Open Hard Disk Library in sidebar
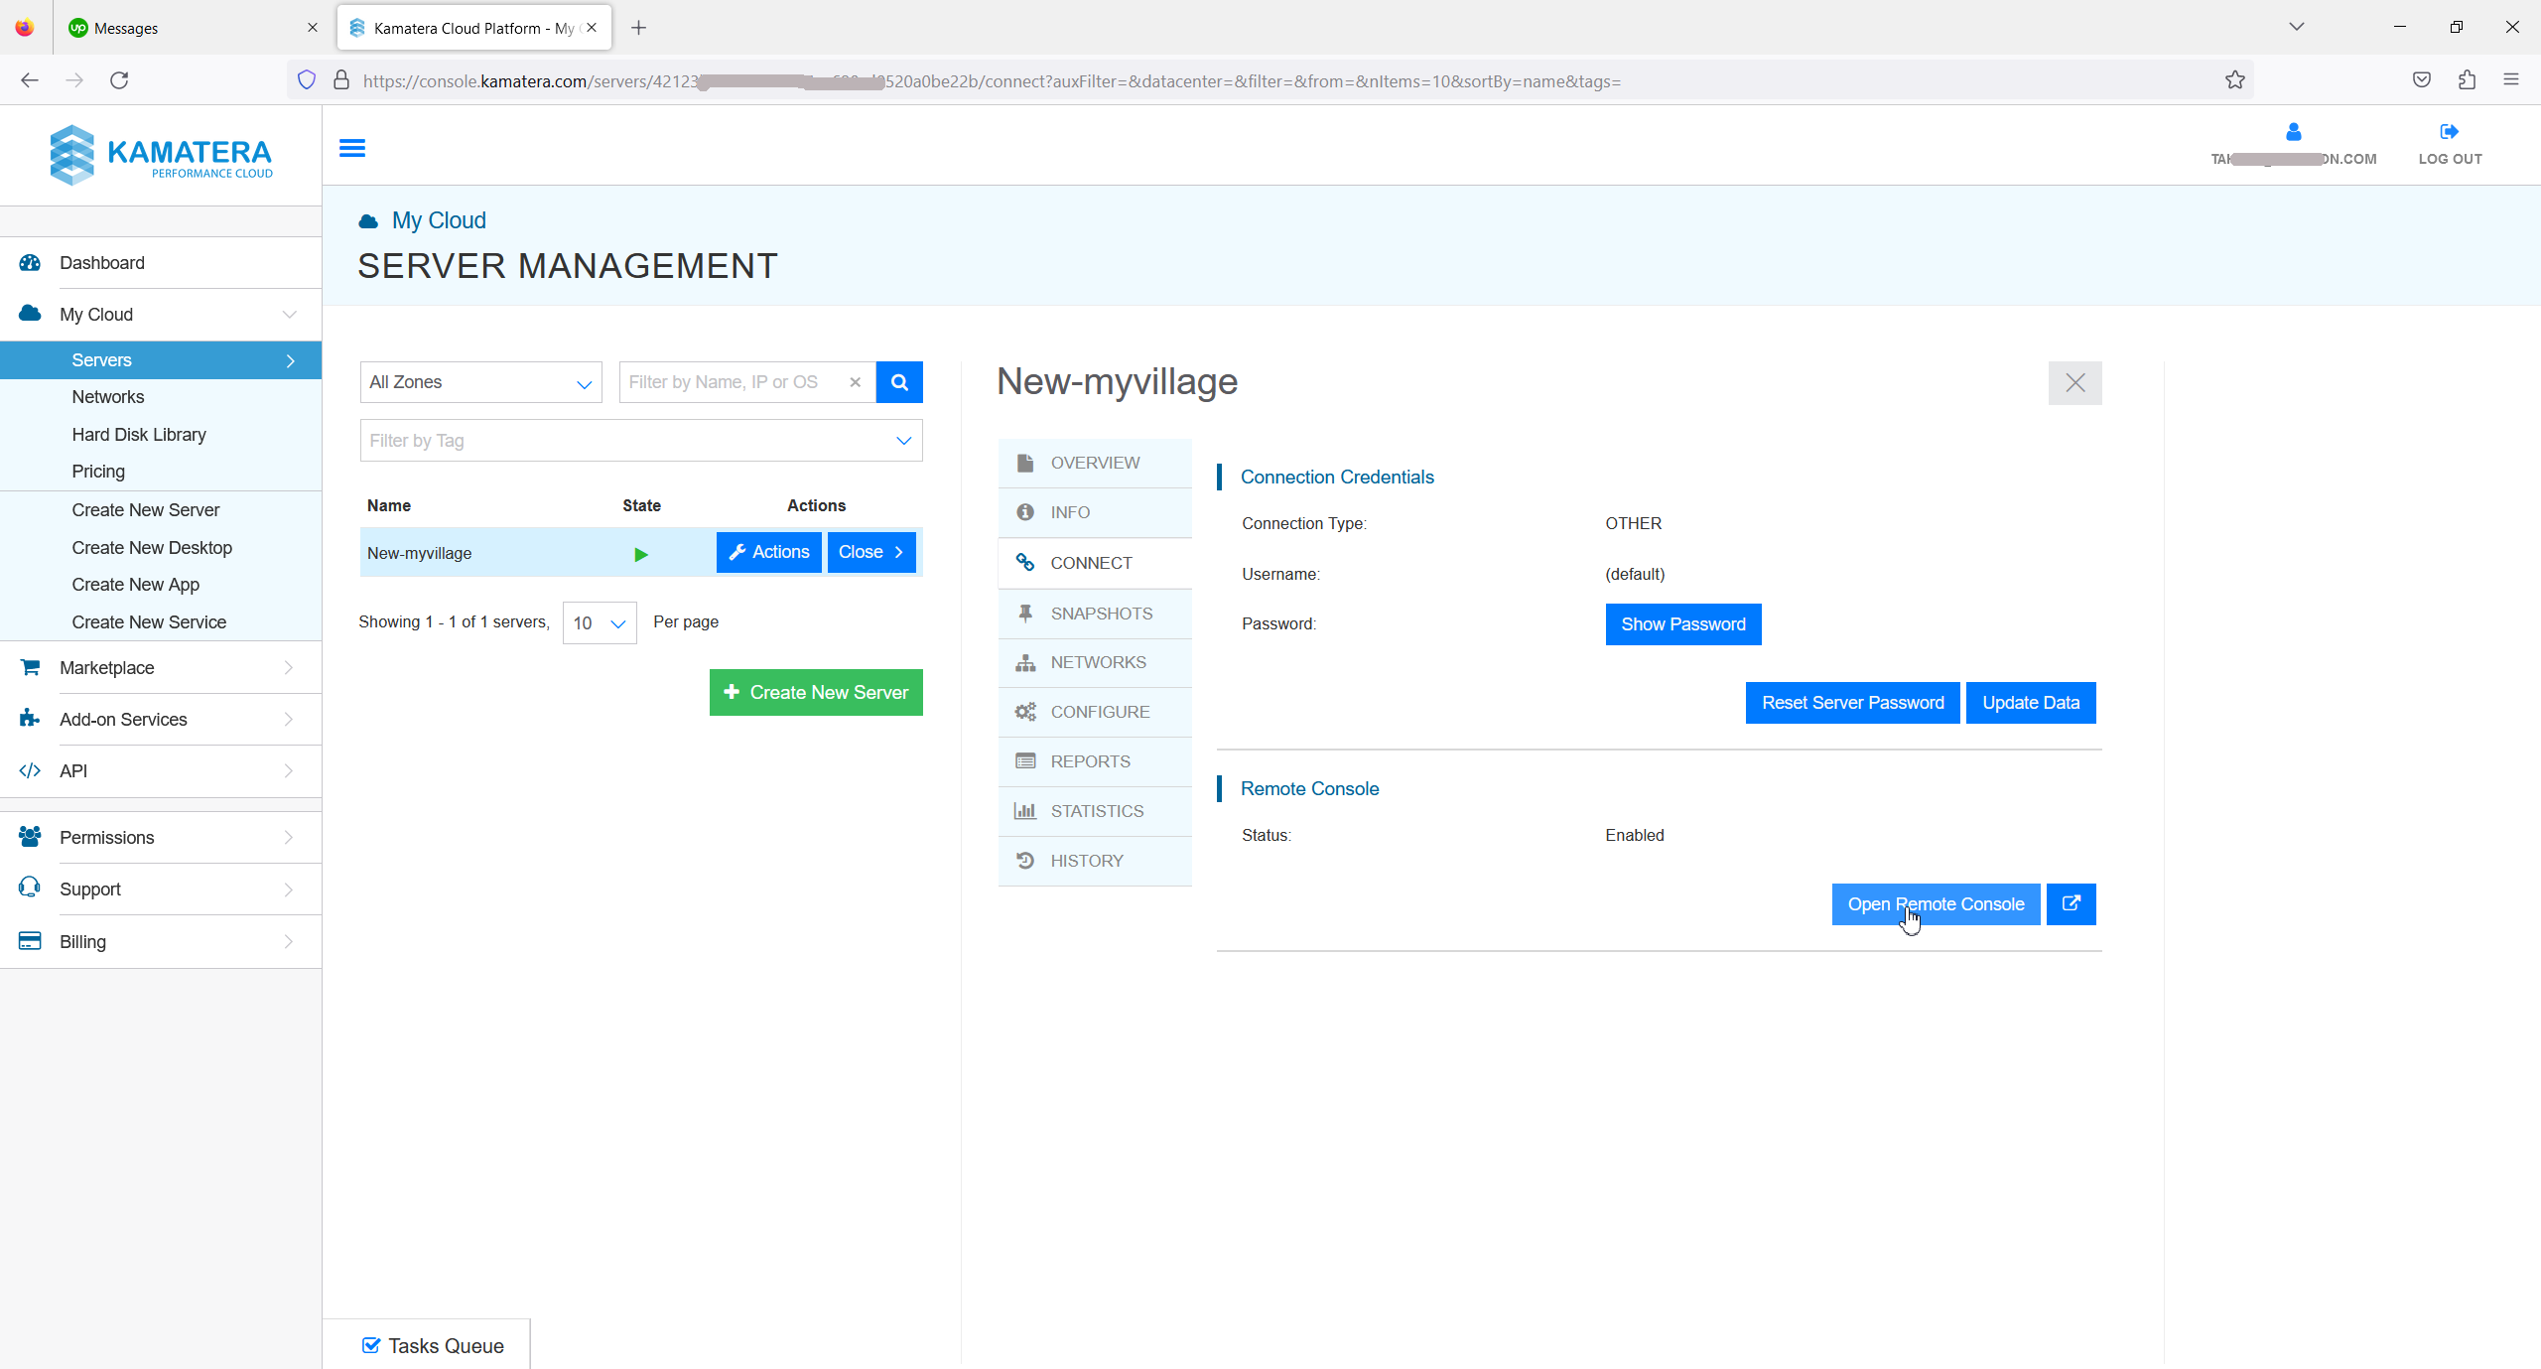 pyautogui.click(x=139, y=435)
